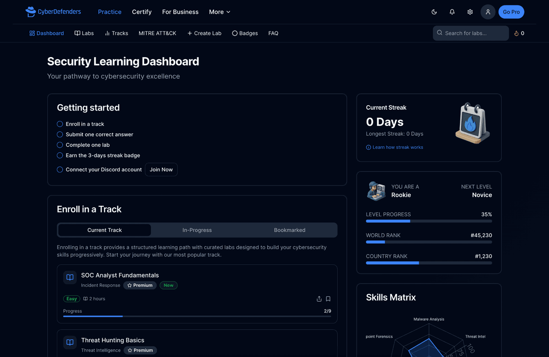Open the Badges section
Image resolution: width=549 pixels, height=357 pixels.
coord(245,33)
